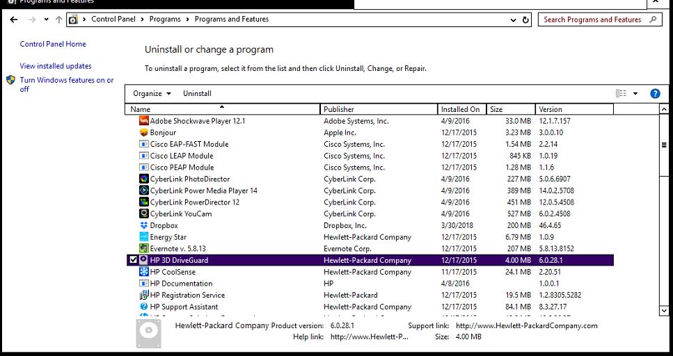The height and width of the screenshot is (356, 673).
Task: Sort list by the Installed On column
Action: point(460,109)
